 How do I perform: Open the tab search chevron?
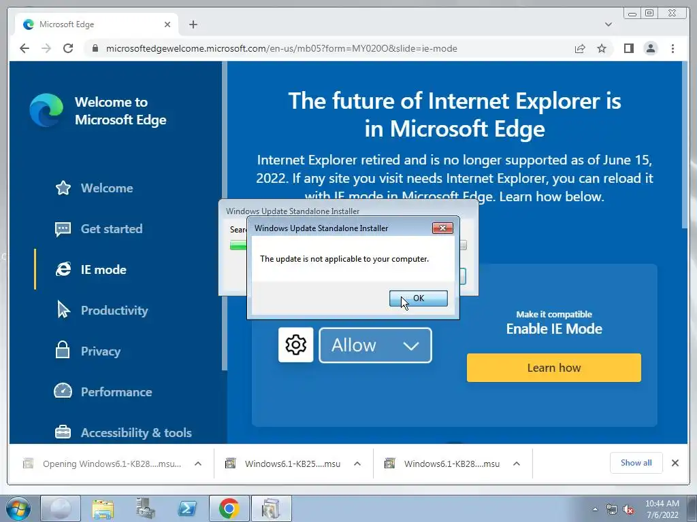[609, 24]
